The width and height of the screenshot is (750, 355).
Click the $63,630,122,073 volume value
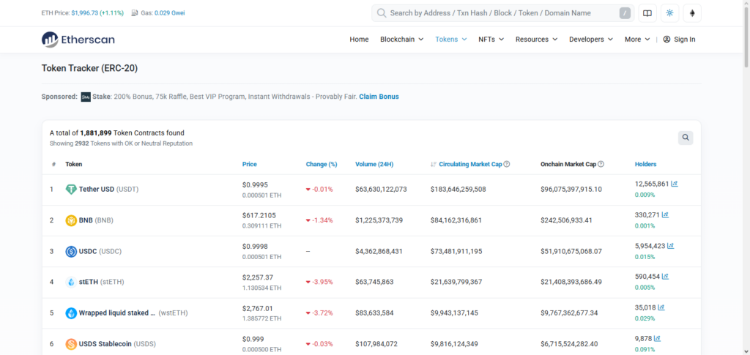click(381, 189)
